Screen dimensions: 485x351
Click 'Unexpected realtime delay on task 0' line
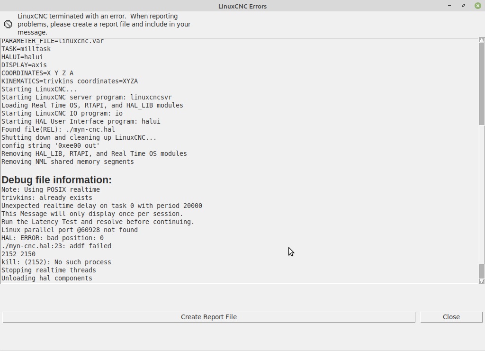(x=102, y=206)
